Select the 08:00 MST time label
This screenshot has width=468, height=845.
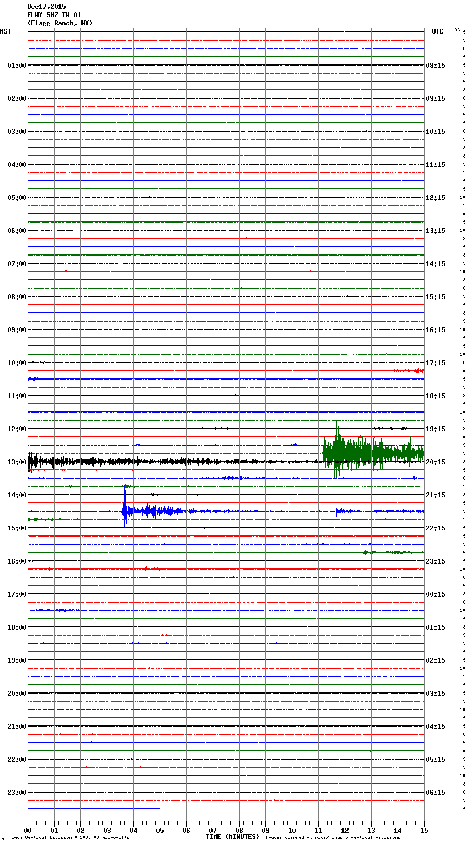(17, 297)
